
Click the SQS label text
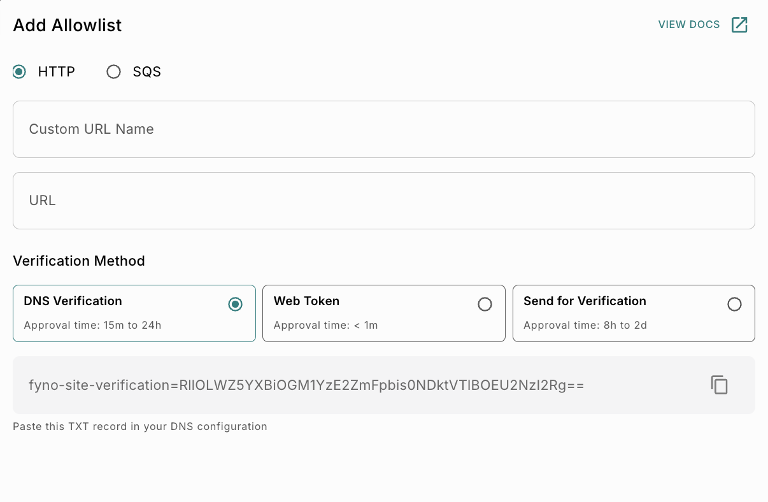point(147,72)
